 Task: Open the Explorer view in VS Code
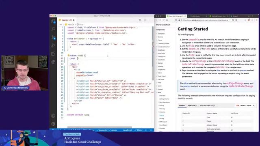click(x=53, y=21)
